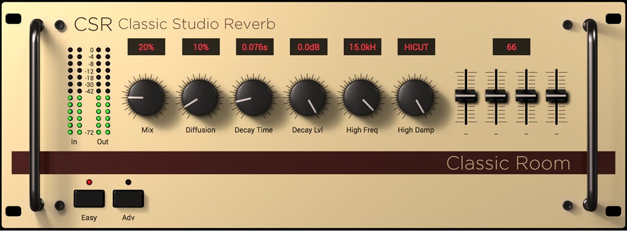Screen dimensions: 627x231
Task: Click the 20% Mix value display
Action: pyautogui.click(x=146, y=47)
